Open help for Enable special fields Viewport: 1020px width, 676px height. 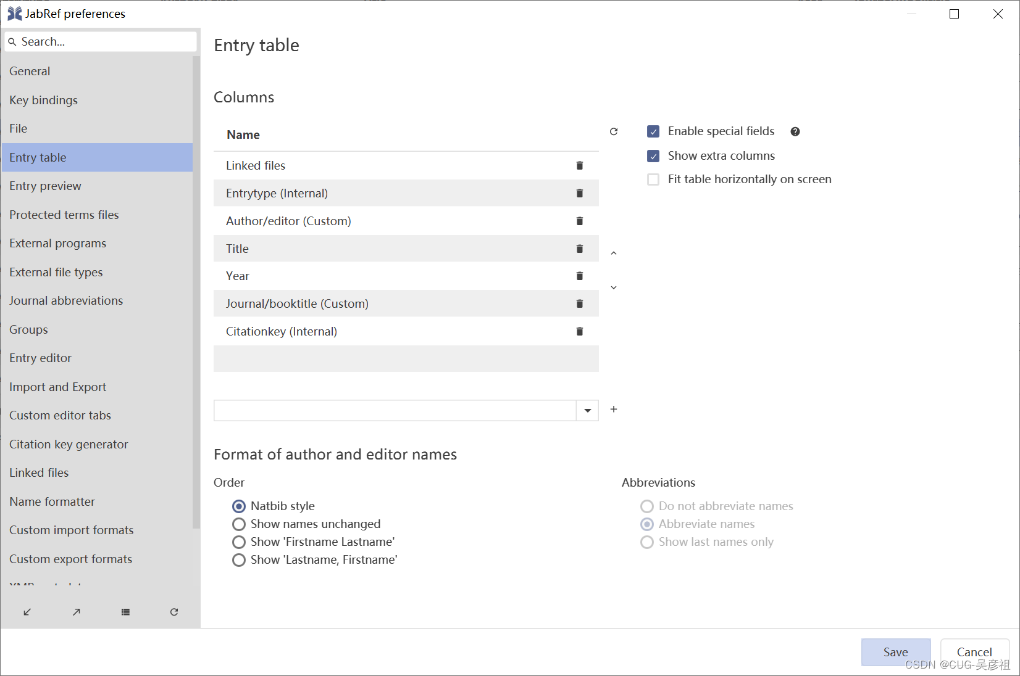[x=795, y=131]
